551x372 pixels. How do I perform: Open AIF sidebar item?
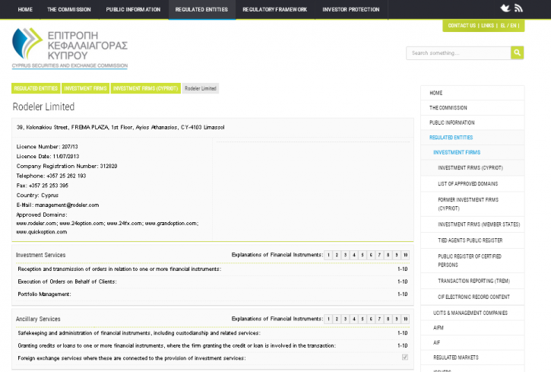click(472, 342)
